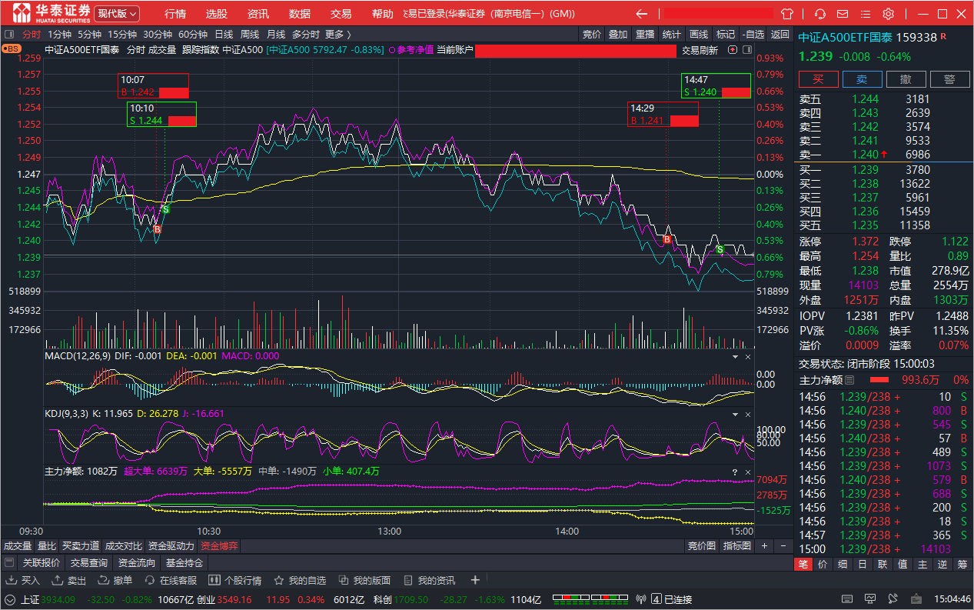Toggle the bottom panel checkbox icon

[9, 562]
